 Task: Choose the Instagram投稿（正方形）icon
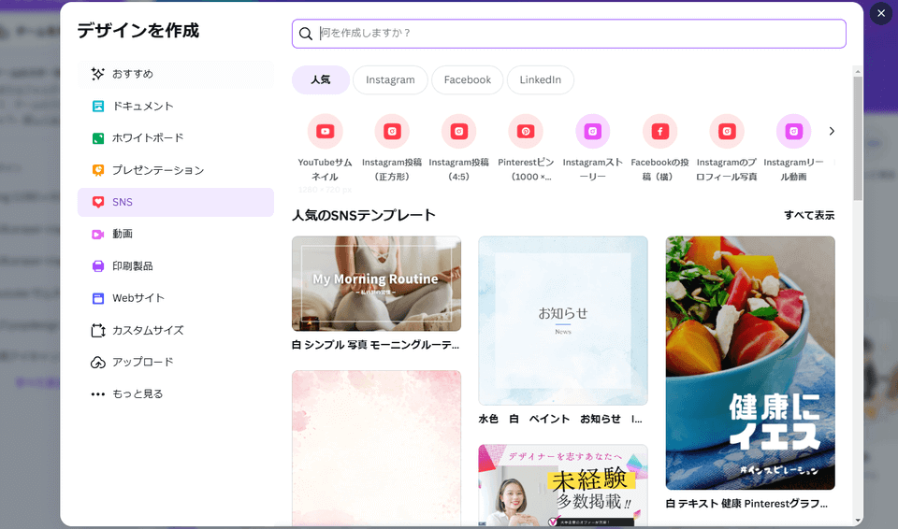point(392,131)
